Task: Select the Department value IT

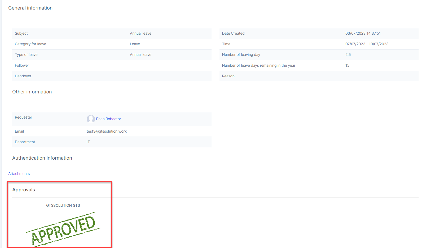Action: [88, 142]
